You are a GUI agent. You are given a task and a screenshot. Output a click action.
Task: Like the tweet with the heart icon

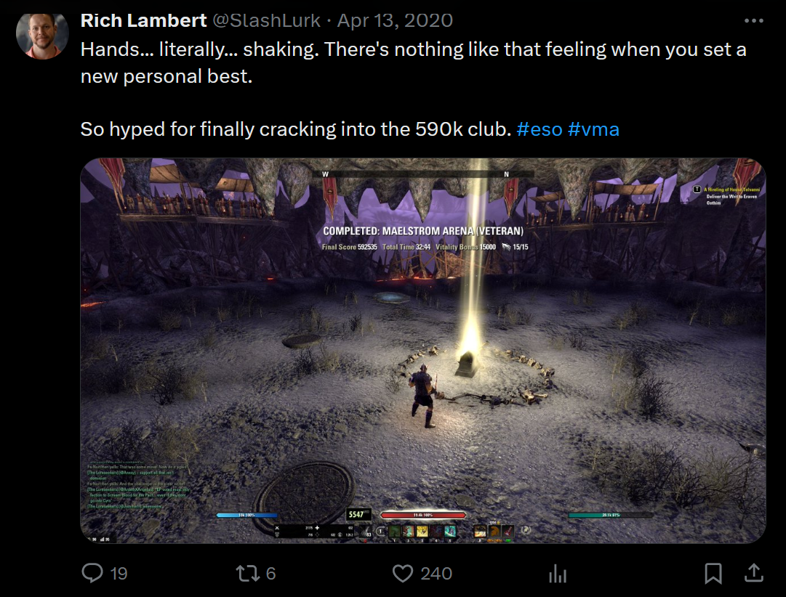[x=403, y=574]
